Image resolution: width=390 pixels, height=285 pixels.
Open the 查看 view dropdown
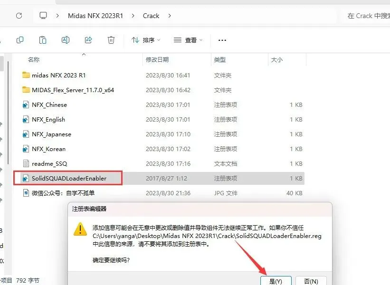pos(188,40)
